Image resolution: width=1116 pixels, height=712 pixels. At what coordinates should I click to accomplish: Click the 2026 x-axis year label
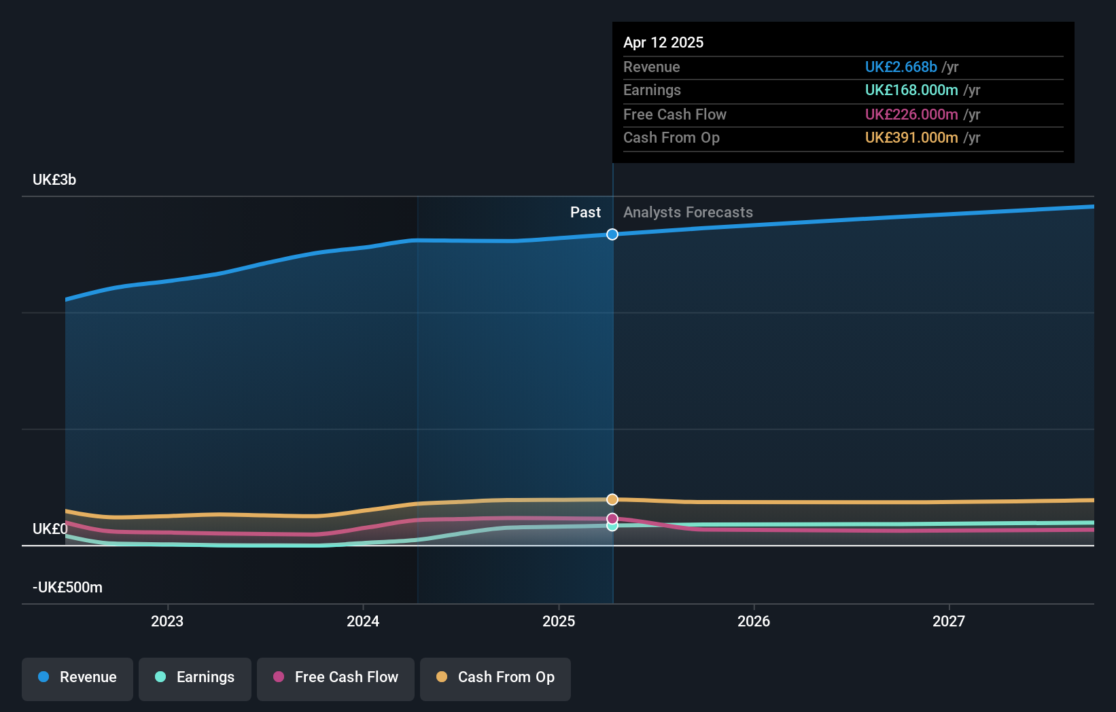[754, 621]
